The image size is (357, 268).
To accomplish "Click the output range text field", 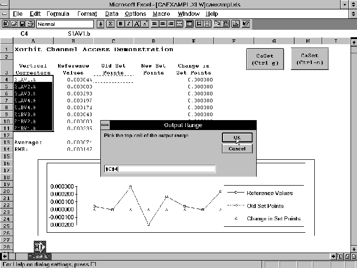I will tap(159, 169).
